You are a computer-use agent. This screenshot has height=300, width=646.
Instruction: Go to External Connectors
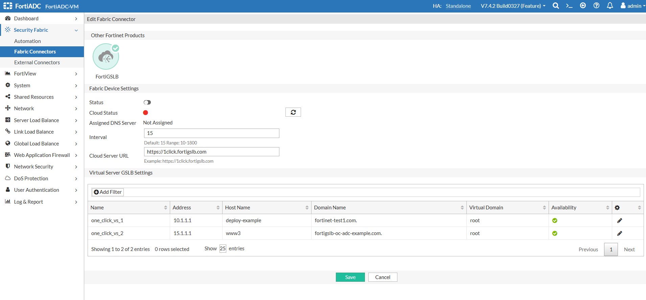click(37, 63)
